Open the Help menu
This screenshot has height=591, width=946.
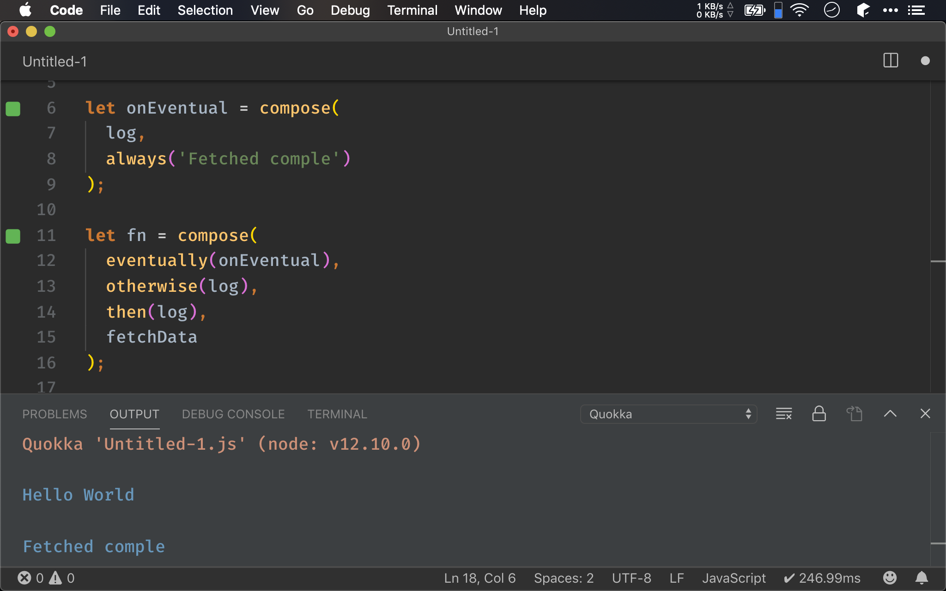click(x=533, y=10)
